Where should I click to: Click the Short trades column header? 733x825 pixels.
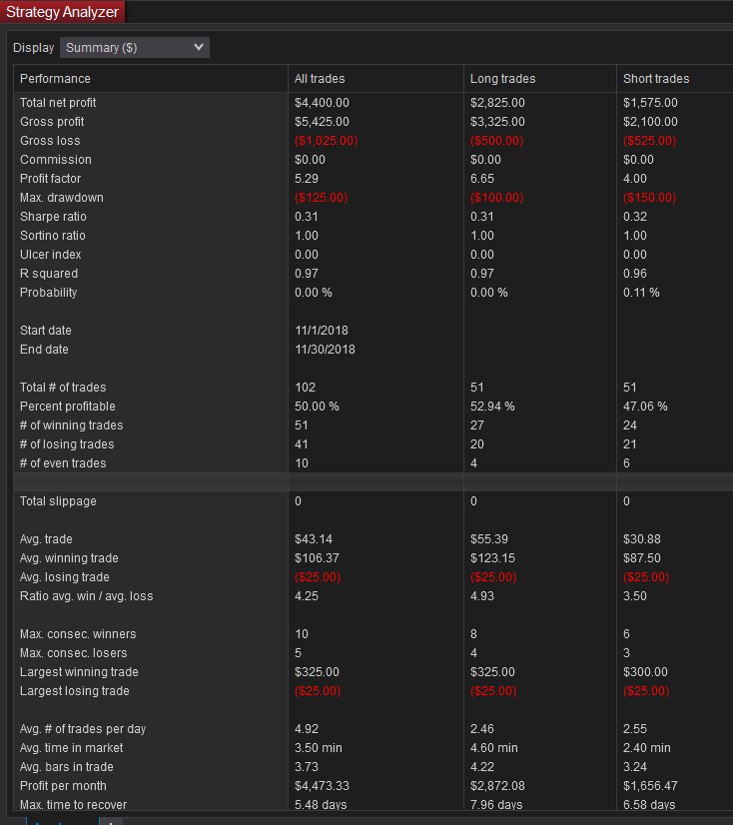(656, 79)
